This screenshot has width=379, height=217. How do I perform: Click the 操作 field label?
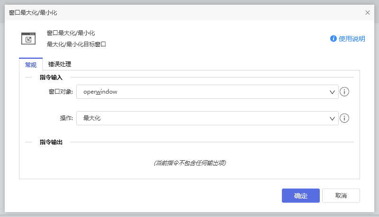pyautogui.click(x=66, y=118)
